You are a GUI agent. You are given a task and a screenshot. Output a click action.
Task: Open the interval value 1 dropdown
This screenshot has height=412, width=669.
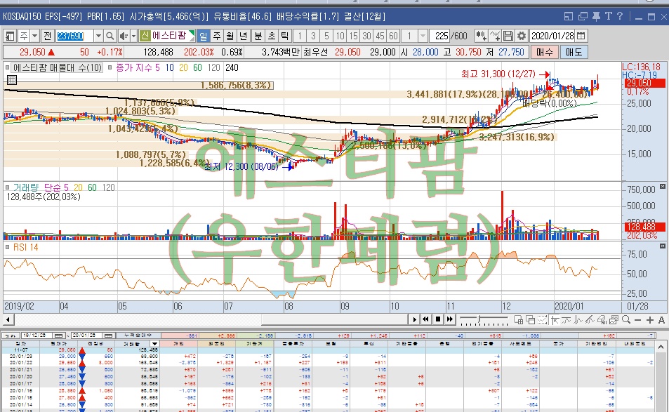pyautogui.click(x=423, y=36)
